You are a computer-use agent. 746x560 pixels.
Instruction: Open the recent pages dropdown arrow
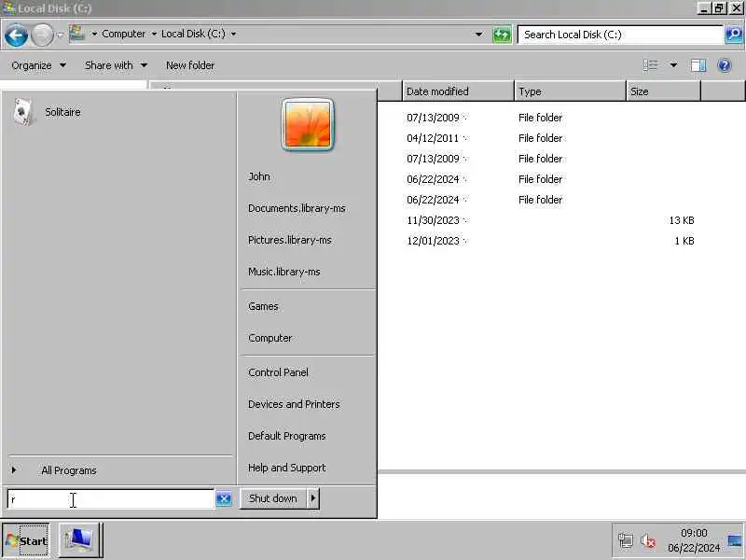click(61, 35)
